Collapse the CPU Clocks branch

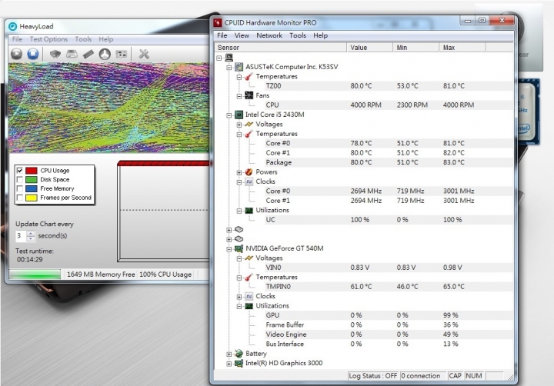tap(239, 182)
